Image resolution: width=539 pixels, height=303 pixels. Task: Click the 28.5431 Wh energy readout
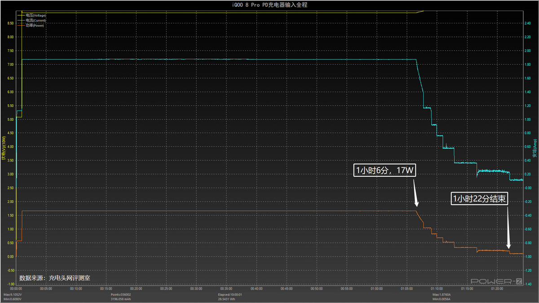[x=227, y=299]
